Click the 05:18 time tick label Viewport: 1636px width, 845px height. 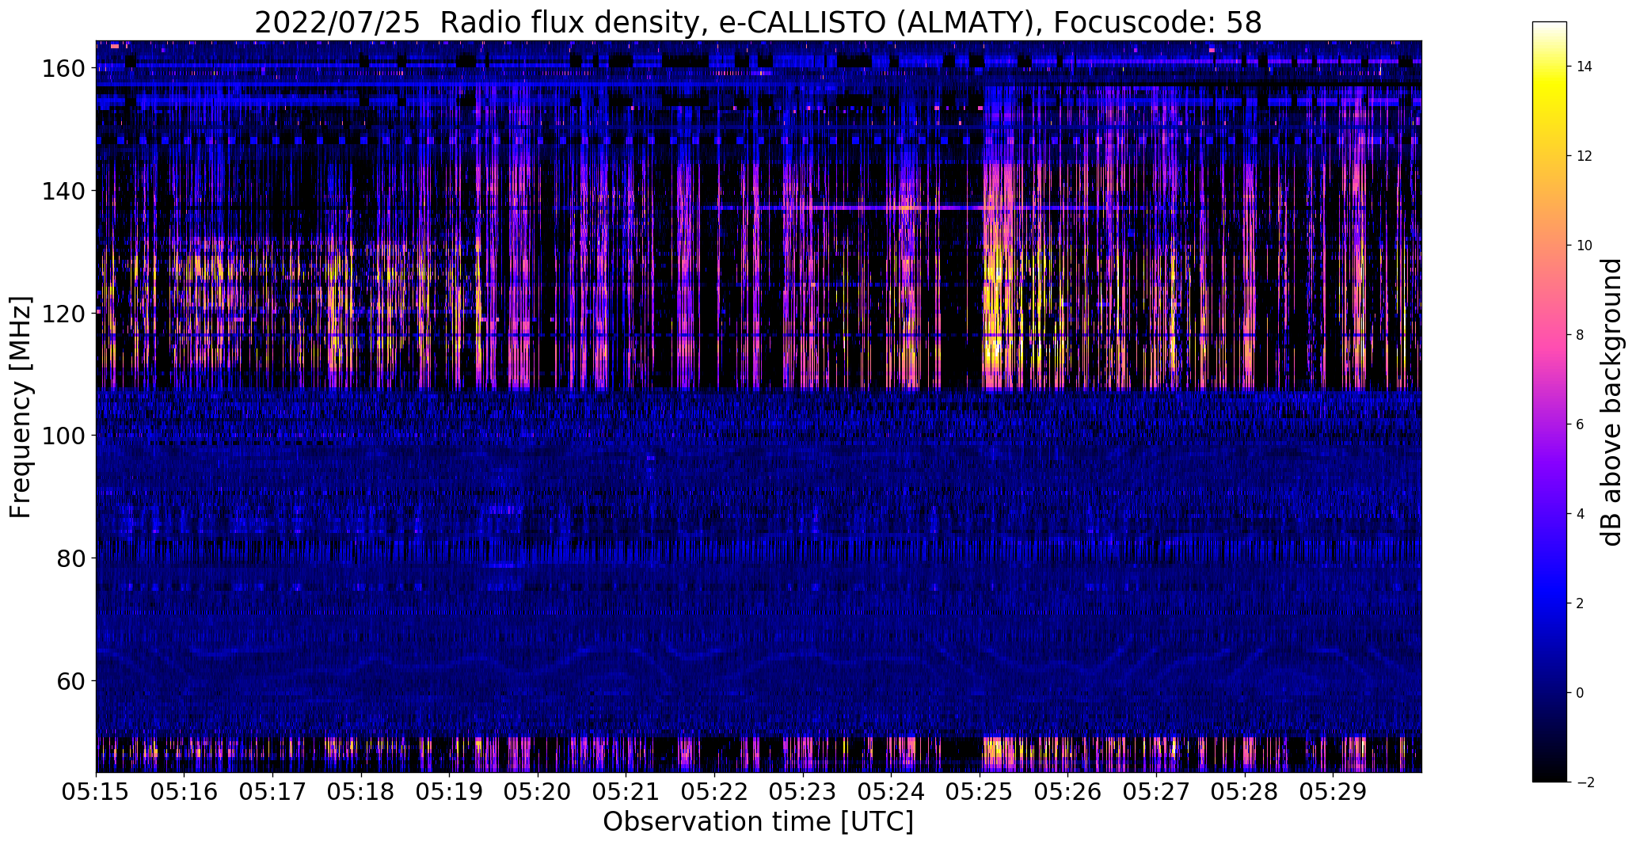pyautogui.click(x=361, y=793)
